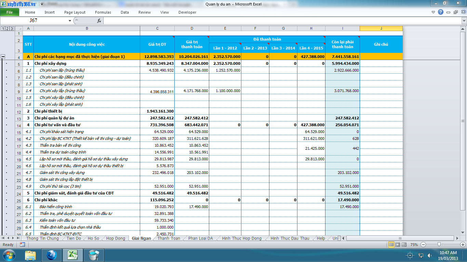This screenshot has width=467, height=262.
Task: Click the network tray icon
Action: coord(421,256)
